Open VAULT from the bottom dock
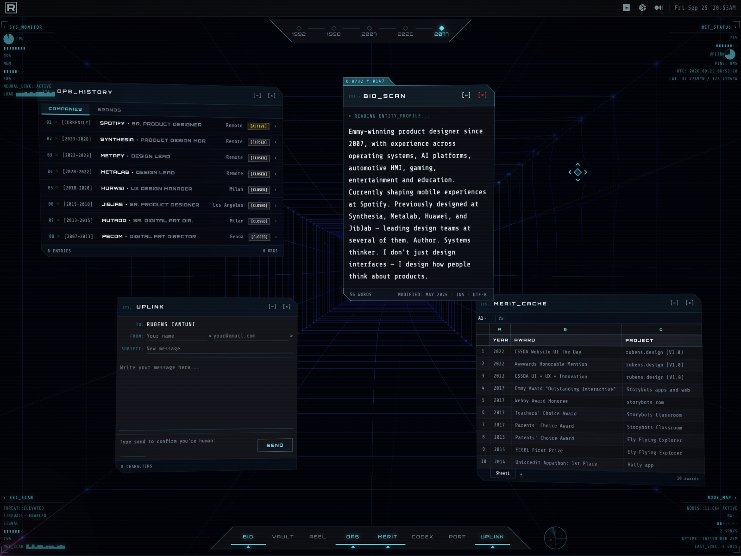This screenshot has width=741, height=556. (x=283, y=537)
